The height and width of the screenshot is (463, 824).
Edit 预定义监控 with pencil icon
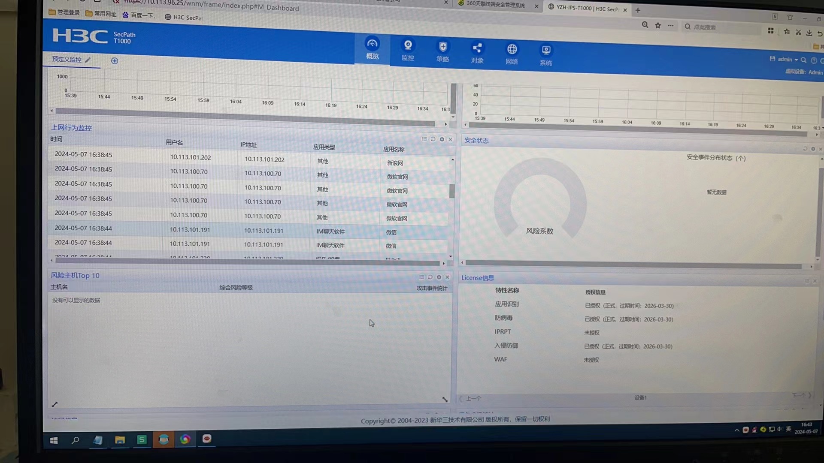(x=88, y=60)
